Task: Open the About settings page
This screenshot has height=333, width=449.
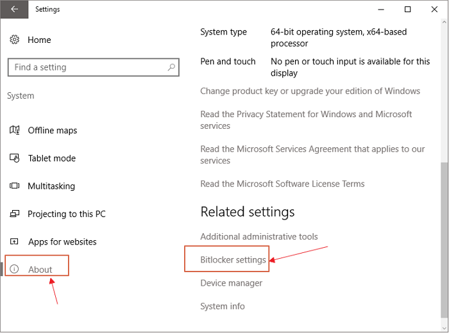Action: pyautogui.click(x=40, y=270)
